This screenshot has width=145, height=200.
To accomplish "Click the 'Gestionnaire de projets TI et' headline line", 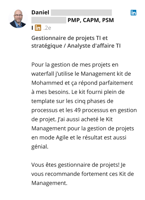I will point(70,38).
